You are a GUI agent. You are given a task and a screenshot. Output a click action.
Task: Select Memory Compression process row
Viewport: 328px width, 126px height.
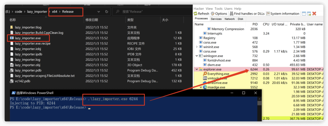click(x=258, y=29)
